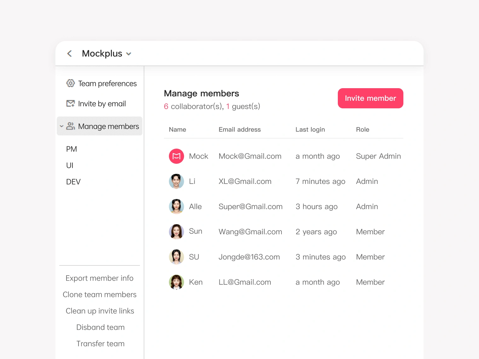Click Sun's profile avatar
The width and height of the screenshot is (479, 359).
pyautogui.click(x=176, y=232)
